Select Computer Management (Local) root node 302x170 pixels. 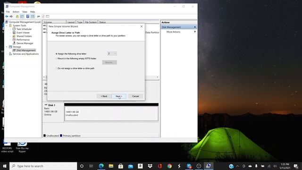(x=25, y=22)
